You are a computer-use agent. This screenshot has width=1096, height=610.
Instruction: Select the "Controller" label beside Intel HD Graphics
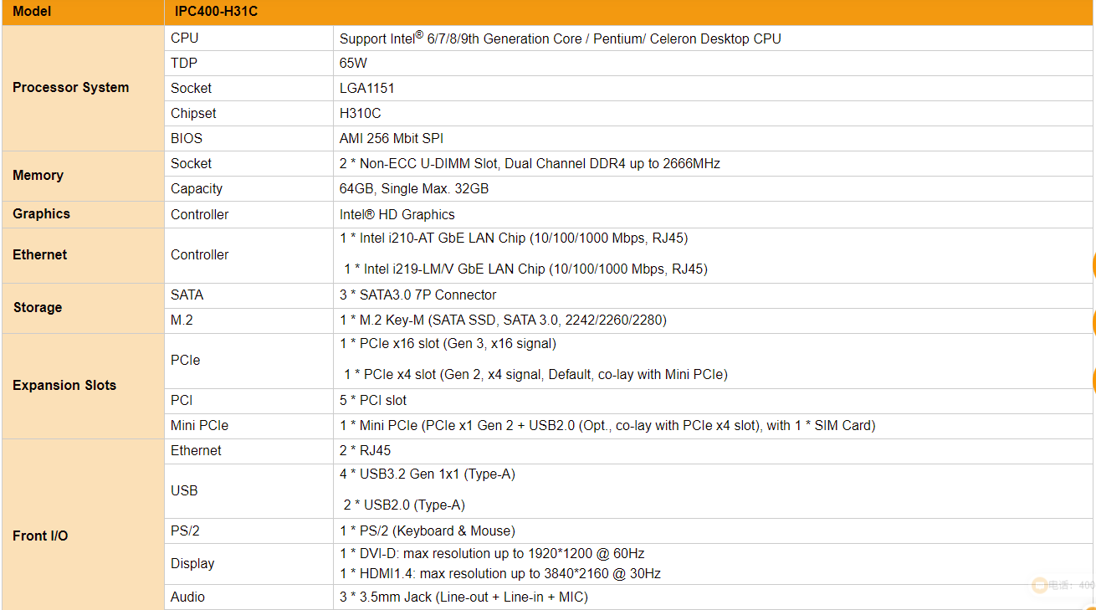coord(199,214)
